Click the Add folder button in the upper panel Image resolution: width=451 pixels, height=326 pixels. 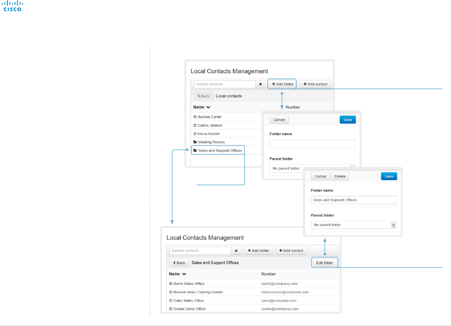click(x=283, y=84)
